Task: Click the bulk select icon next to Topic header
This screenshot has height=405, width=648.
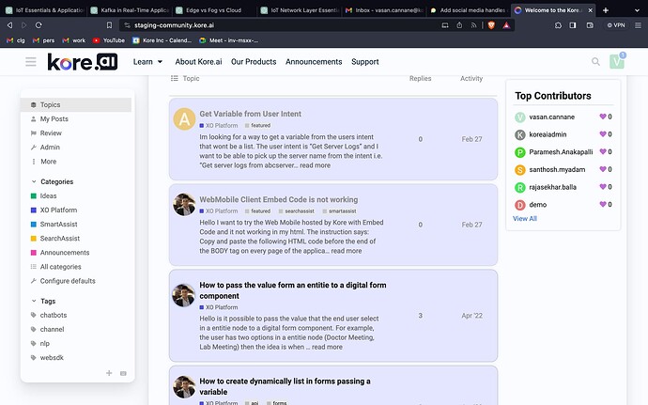Action: 175,78
